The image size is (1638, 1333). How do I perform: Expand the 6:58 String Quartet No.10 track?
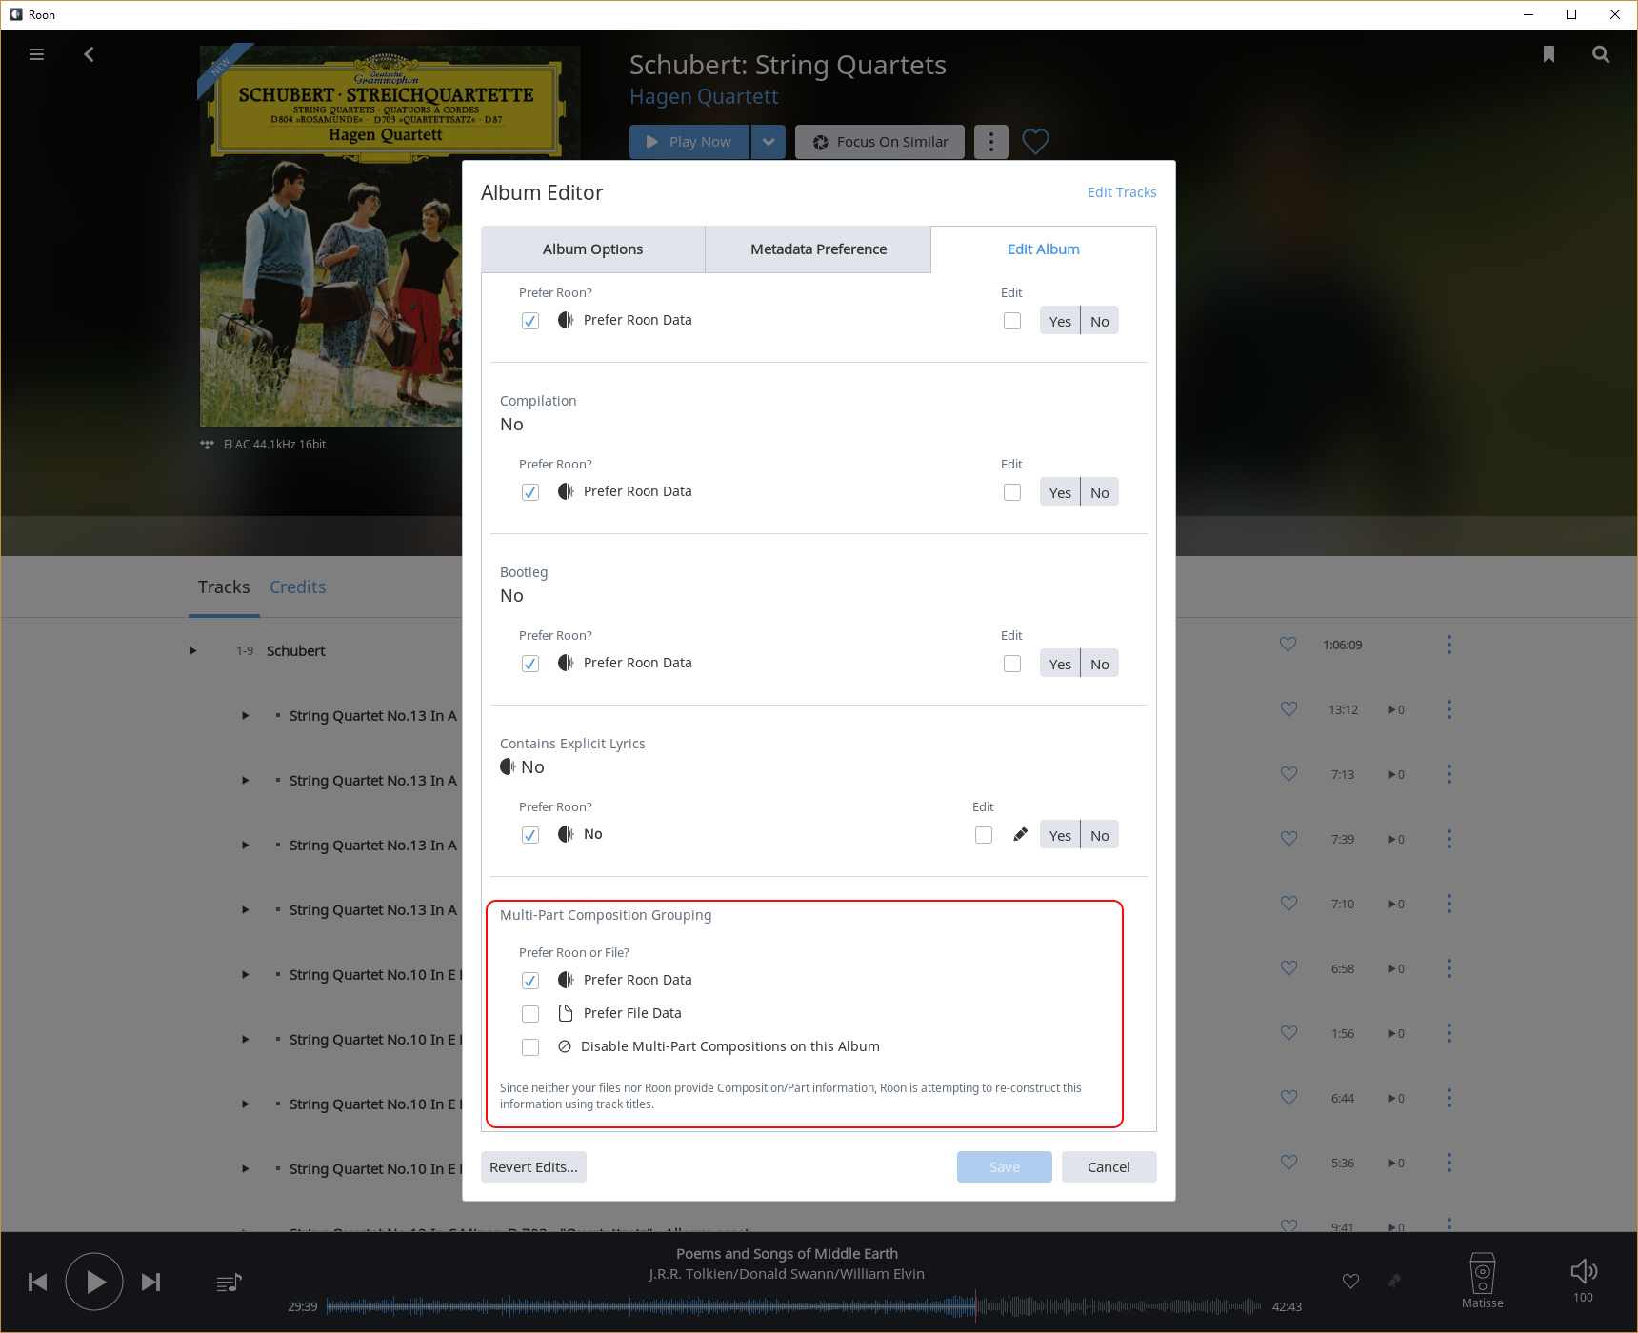(x=245, y=975)
